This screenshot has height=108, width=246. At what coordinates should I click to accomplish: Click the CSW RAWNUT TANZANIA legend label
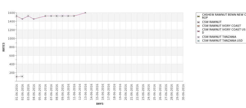219,37
